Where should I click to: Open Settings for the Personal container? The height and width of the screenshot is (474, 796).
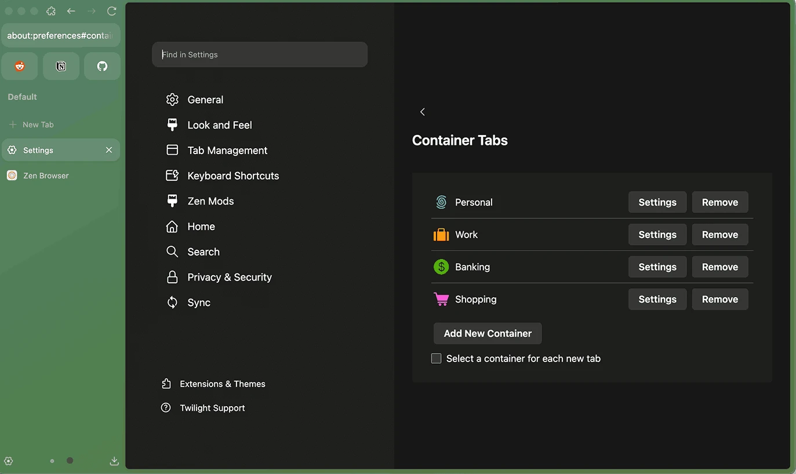point(657,202)
